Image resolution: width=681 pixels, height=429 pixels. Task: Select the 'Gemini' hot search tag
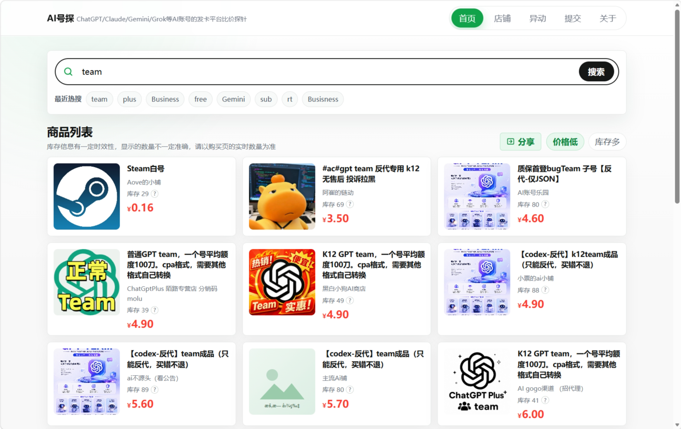tap(233, 99)
